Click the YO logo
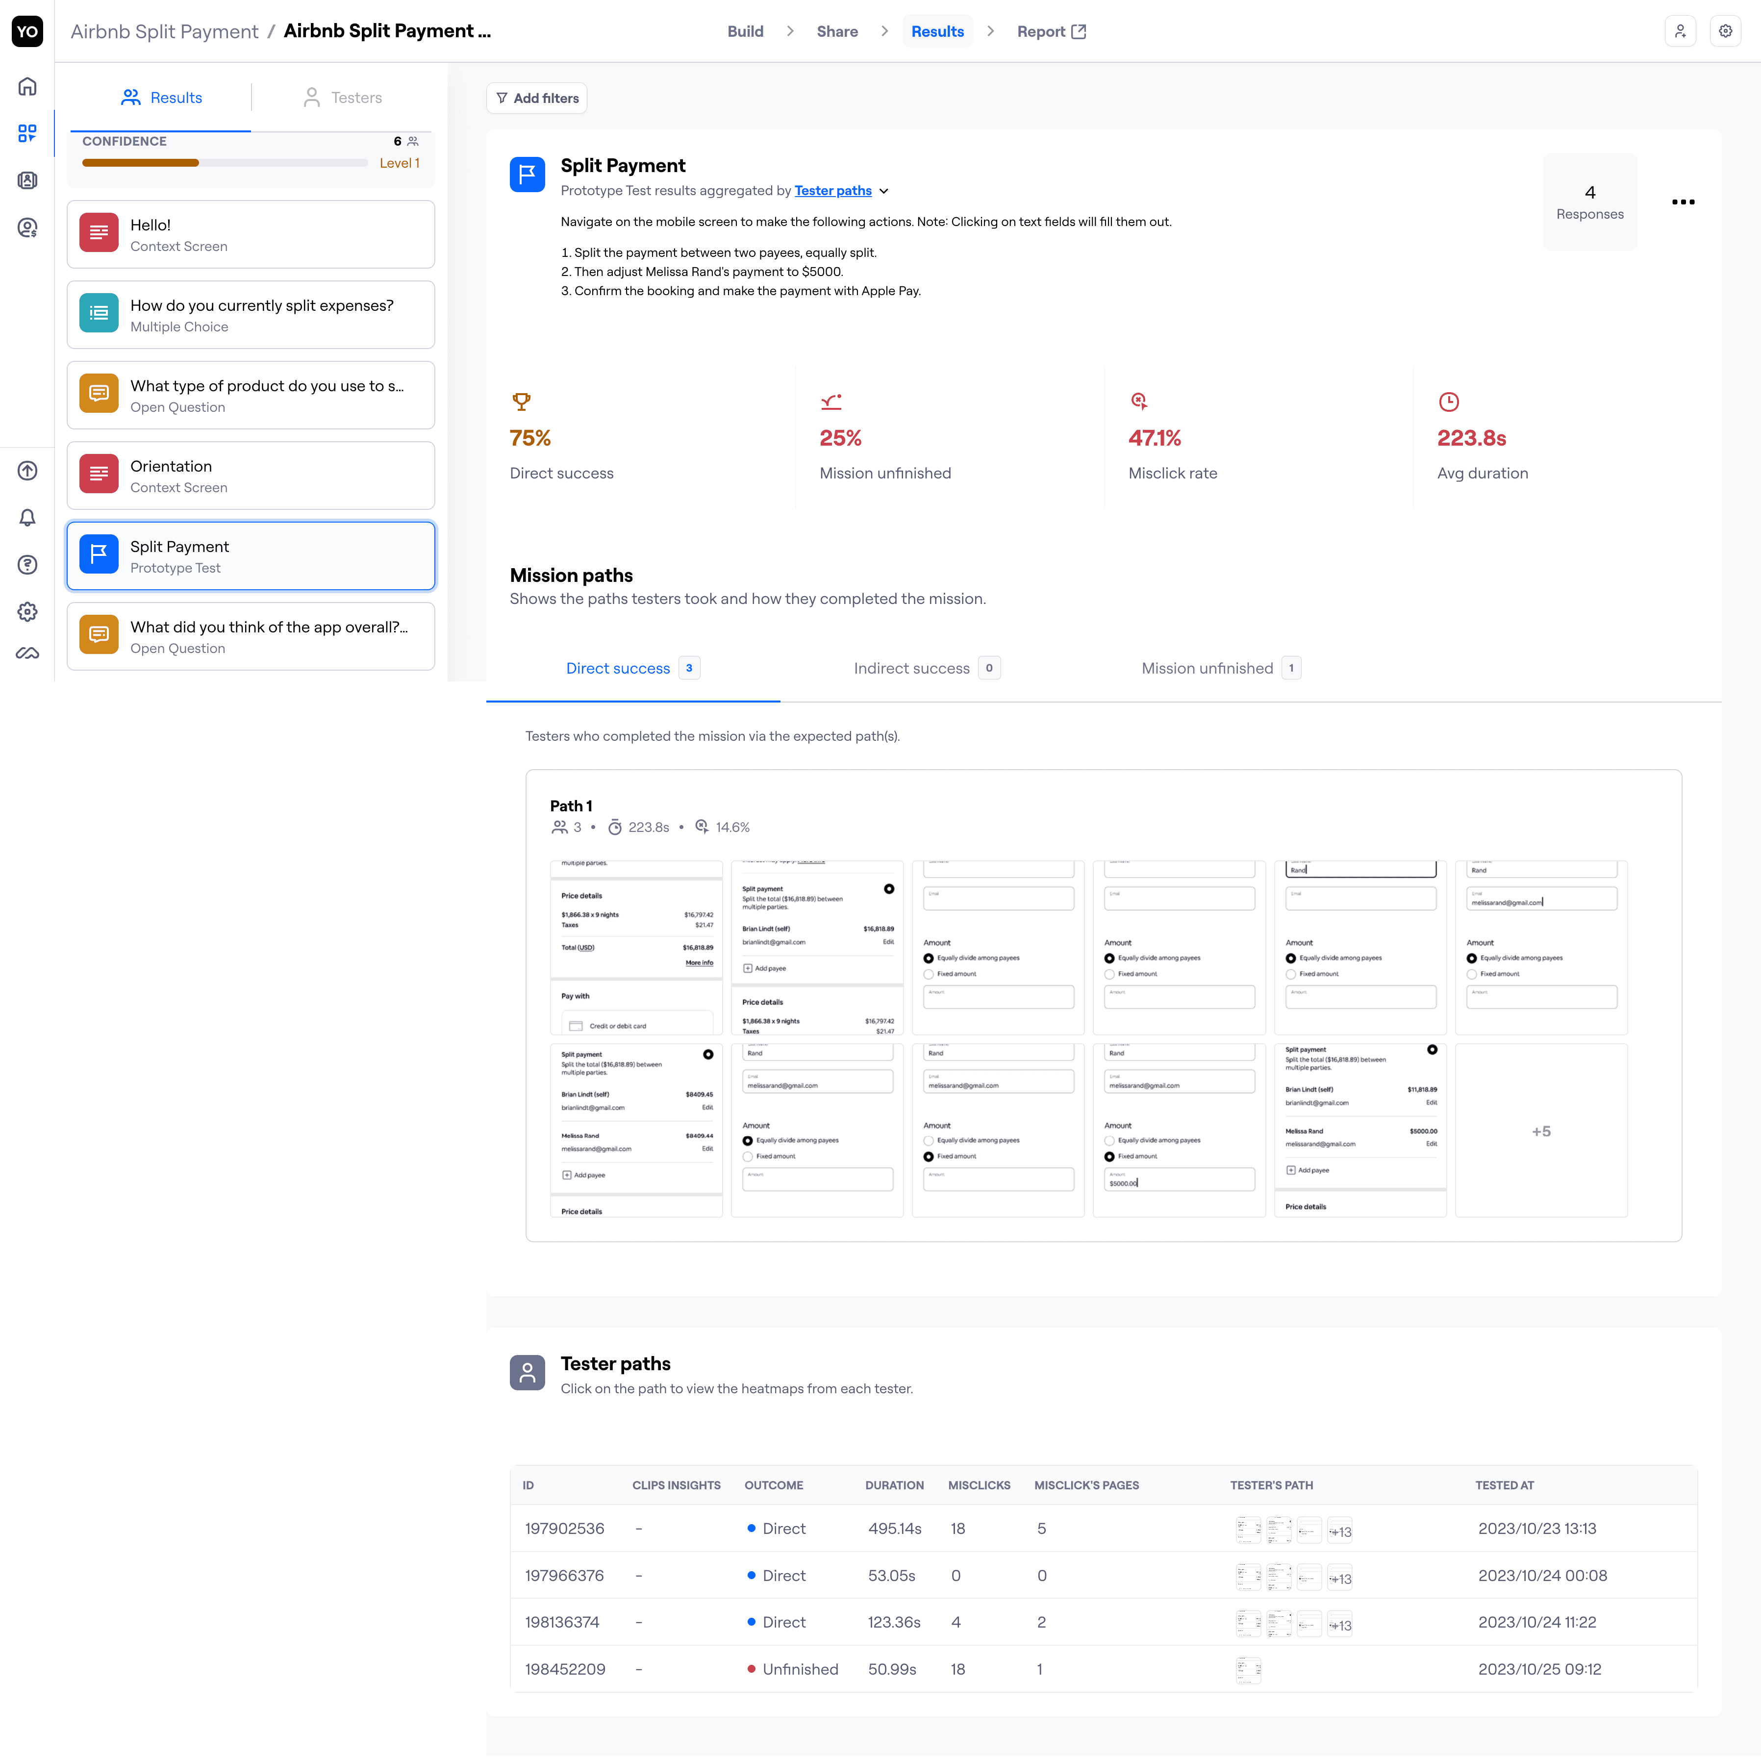1761x1757 pixels. point(27,31)
